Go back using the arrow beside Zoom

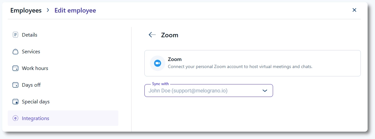coord(152,35)
